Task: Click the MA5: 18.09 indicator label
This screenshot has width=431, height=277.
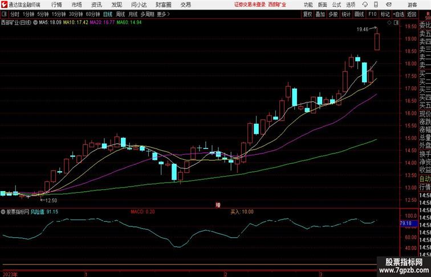Action: click(50, 23)
